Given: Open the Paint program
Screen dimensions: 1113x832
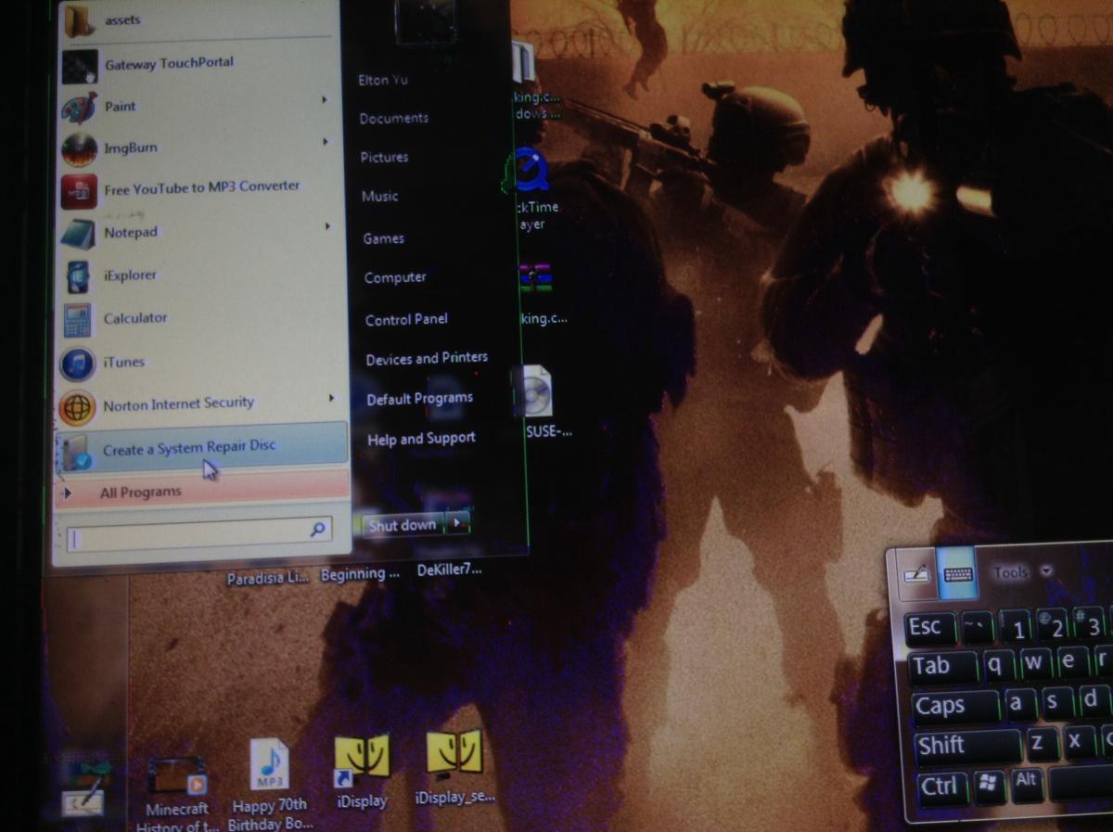Looking at the screenshot, I should click(x=197, y=107).
